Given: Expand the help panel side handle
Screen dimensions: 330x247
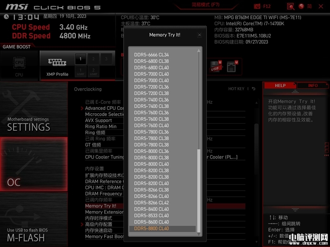Looking at the screenshot, I should 327,149.
